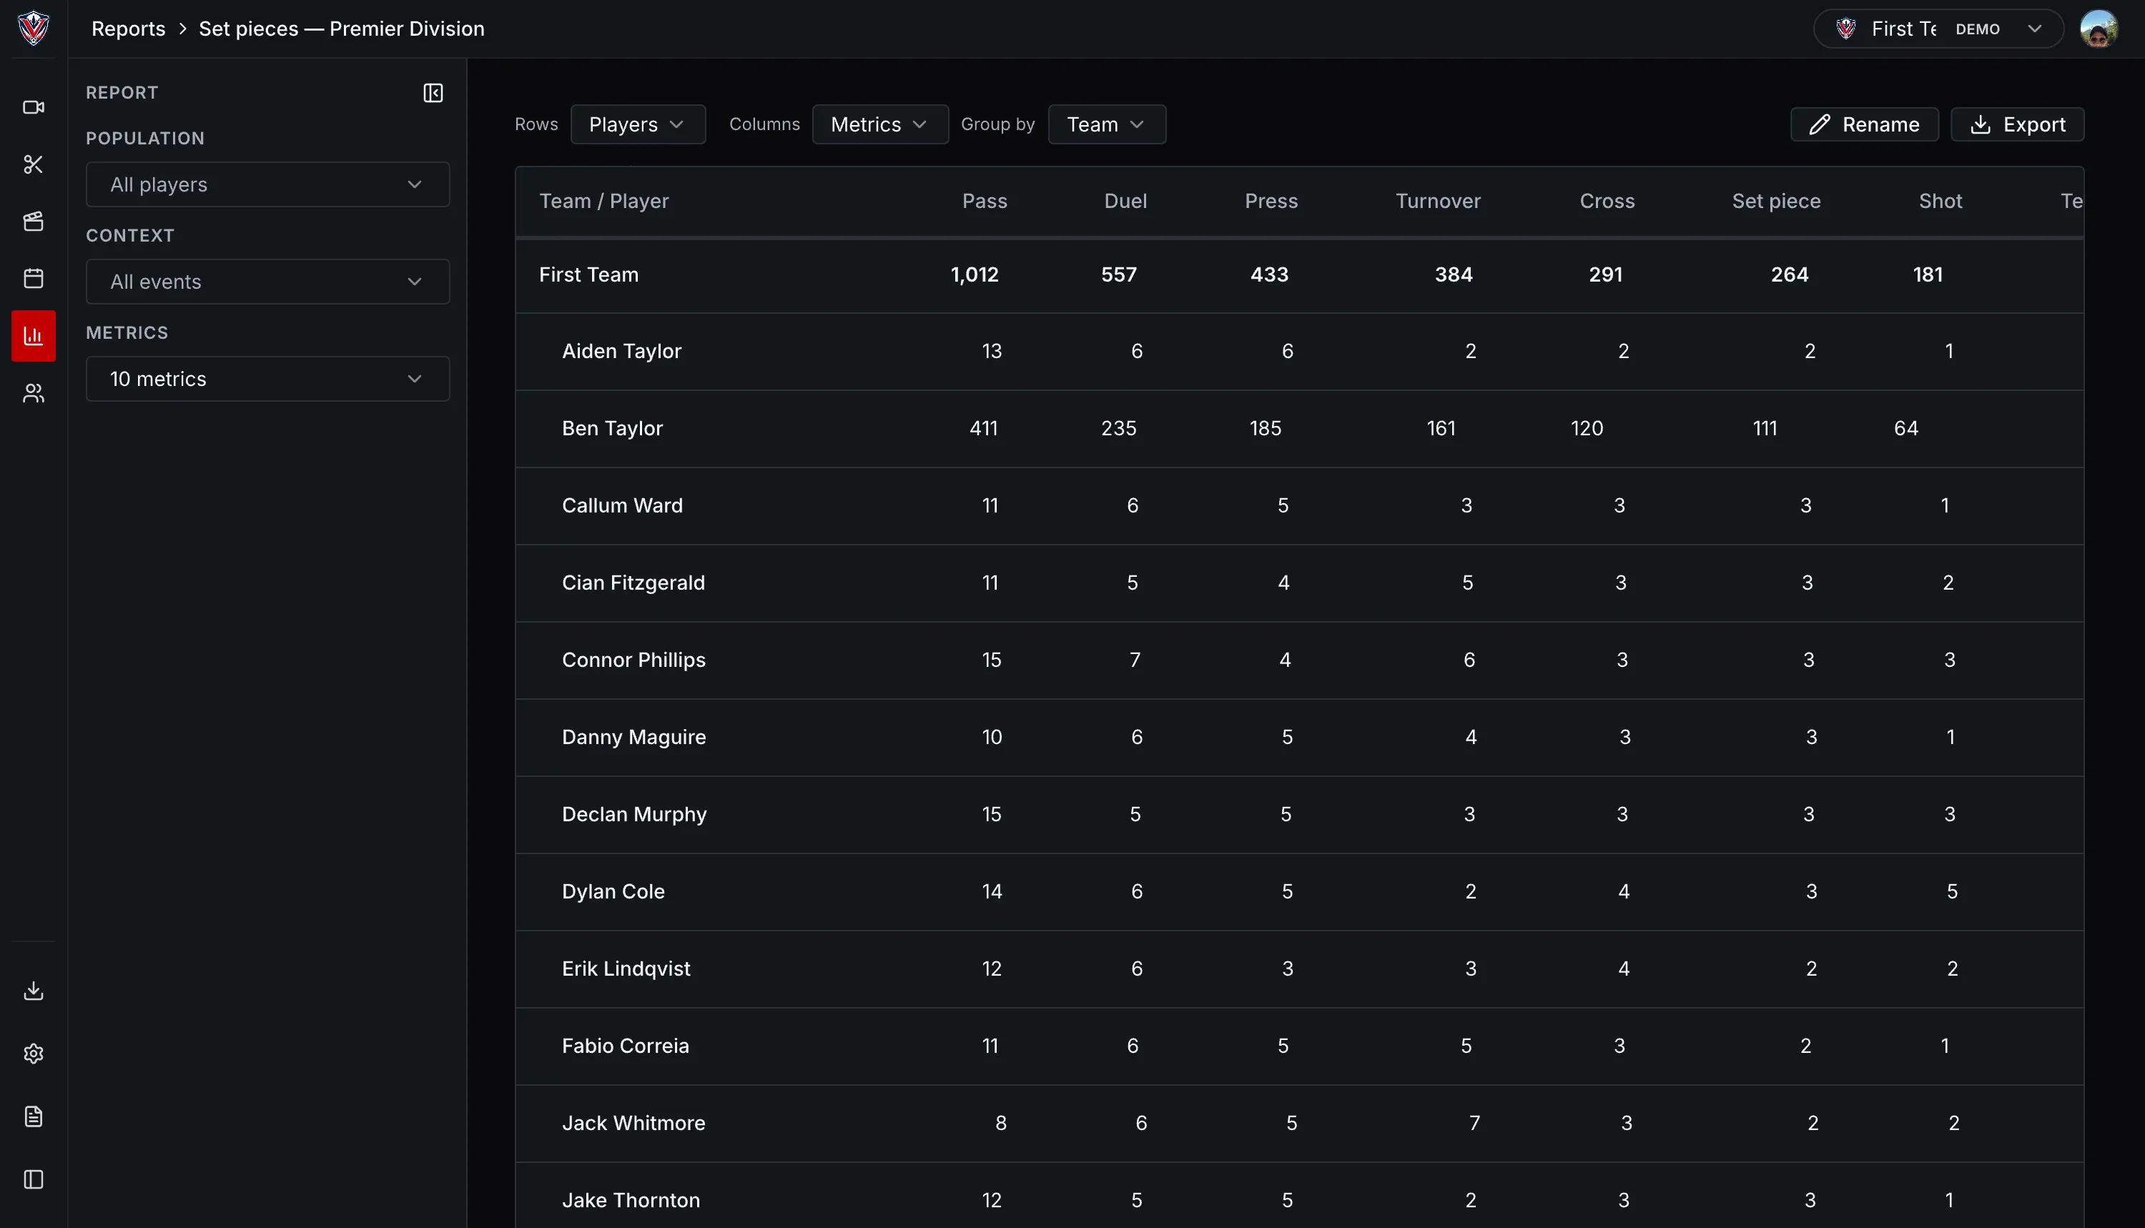The height and width of the screenshot is (1228, 2145).
Task: Toggle the sidebar layout icon at bottom
Action: 34,1179
